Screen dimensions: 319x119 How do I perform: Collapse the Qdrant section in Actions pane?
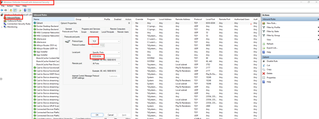pos(318,57)
